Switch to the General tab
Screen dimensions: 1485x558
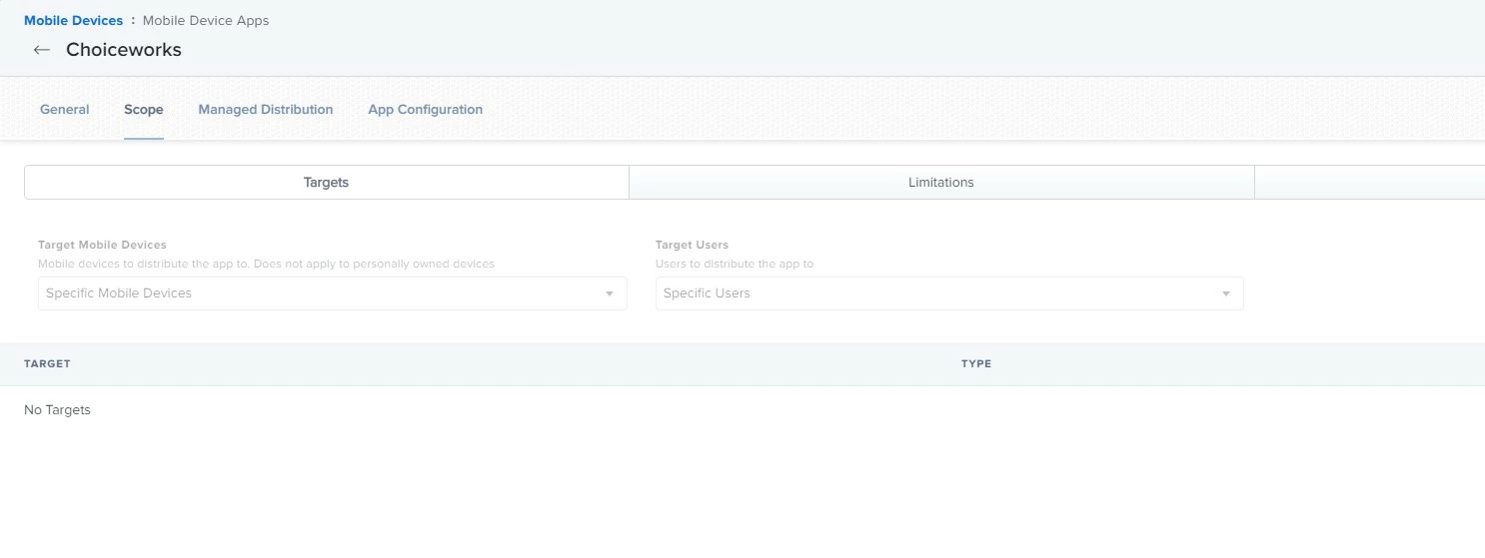(x=65, y=110)
